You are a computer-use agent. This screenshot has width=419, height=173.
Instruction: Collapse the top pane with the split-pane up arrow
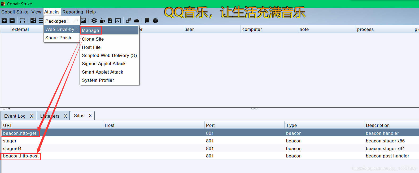click(x=4, y=109)
